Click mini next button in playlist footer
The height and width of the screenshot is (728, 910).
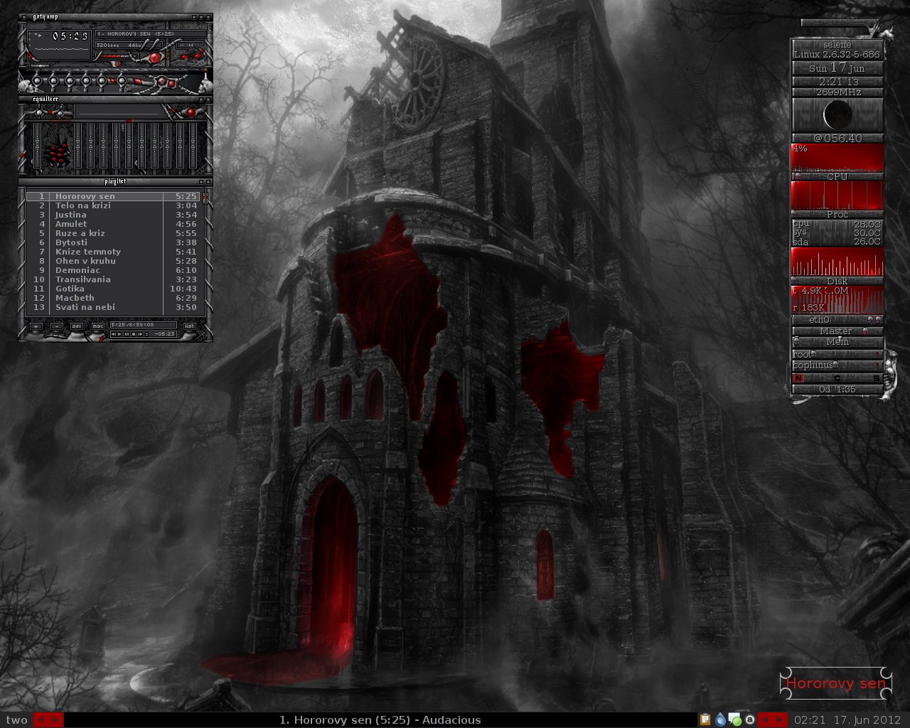pyautogui.click(x=140, y=334)
